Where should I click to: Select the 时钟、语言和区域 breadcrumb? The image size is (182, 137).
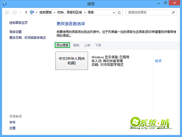tap(70, 13)
